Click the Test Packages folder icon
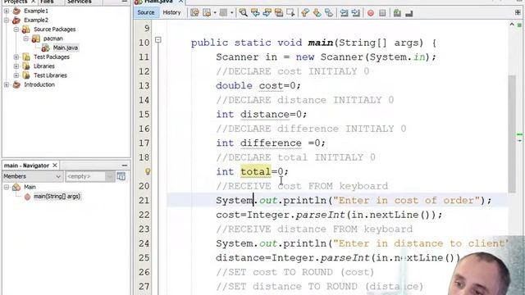Viewport: 525px width, 295px height. 26,57
